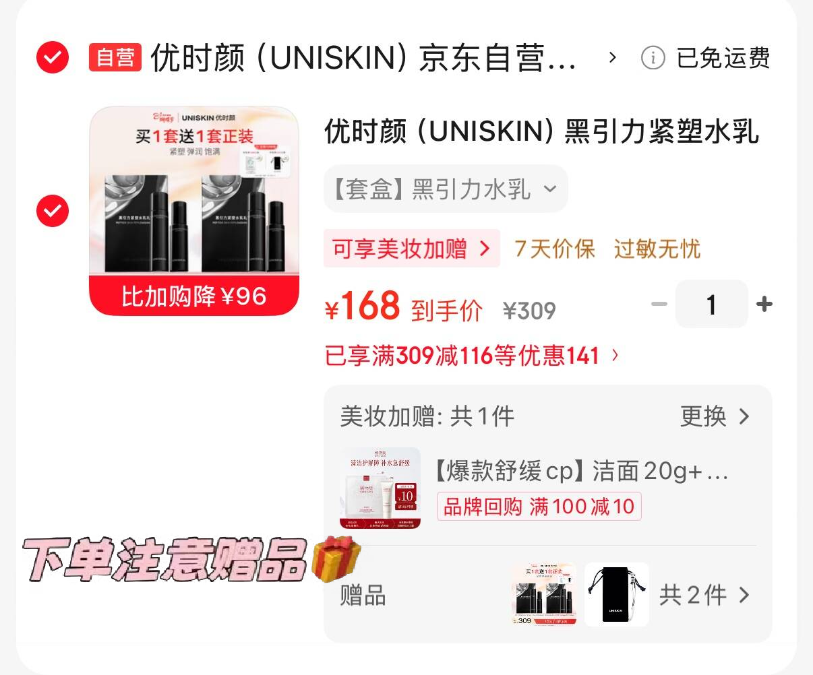Increase quantity with the plus icon
The image size is (813, 675).
pyautogui.click(x=764, y=304)
